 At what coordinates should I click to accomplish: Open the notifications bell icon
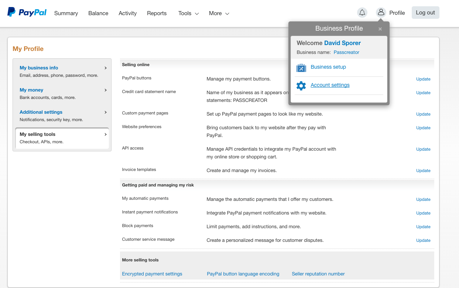pos(362,13)
